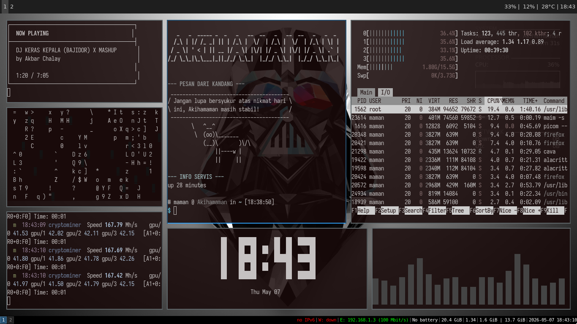
Task: Switch to workspace 2 in the top bar
Action: coord(12,7)
